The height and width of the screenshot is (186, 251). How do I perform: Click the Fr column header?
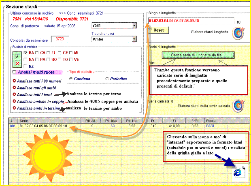[152, 121]
